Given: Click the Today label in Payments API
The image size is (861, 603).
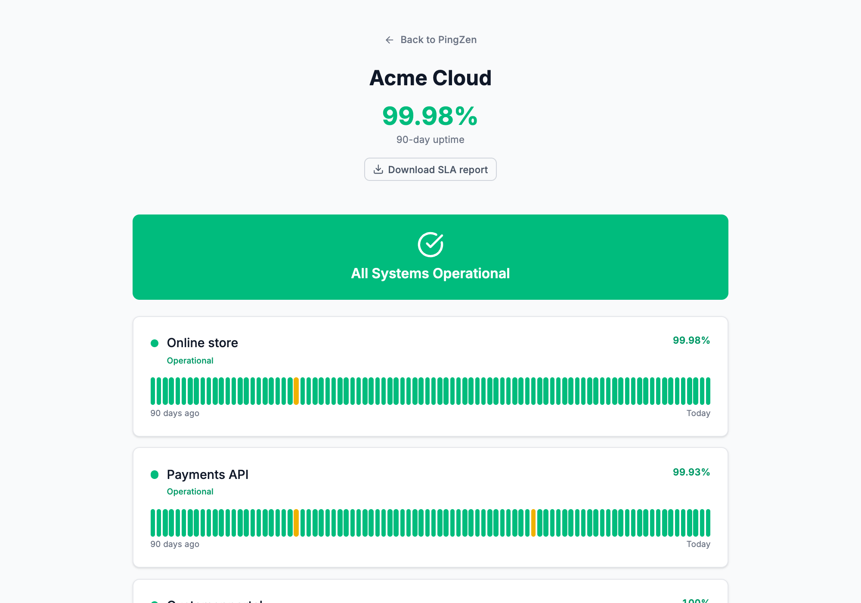Looking at the screenshot, I should pyautogui.click(x=698, y=544).
